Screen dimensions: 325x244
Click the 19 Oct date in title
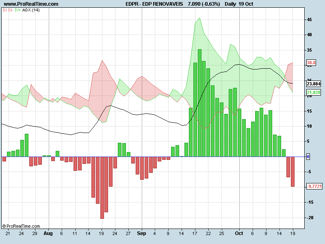pyautogui.click(x=246, y=4)
